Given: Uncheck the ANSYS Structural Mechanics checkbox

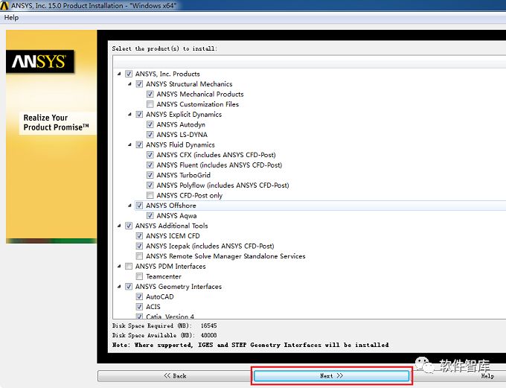Looking at the screenshot, I should [x=139, y=84].
